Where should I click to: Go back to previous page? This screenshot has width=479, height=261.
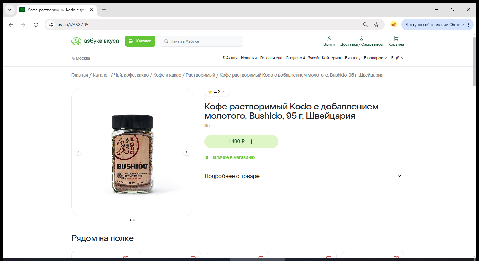pyautogui.click(x=11, y=25)
